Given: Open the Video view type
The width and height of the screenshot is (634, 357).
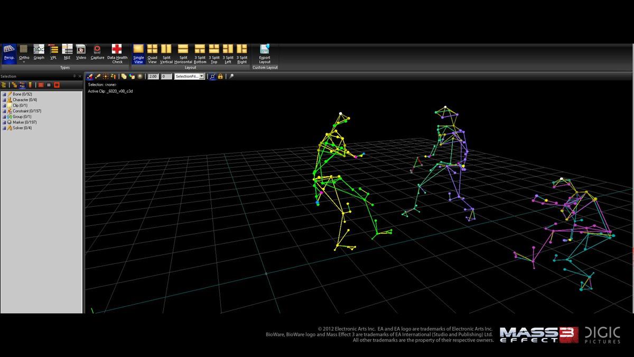Looking at the screenshot, I should tap(81, 53).
